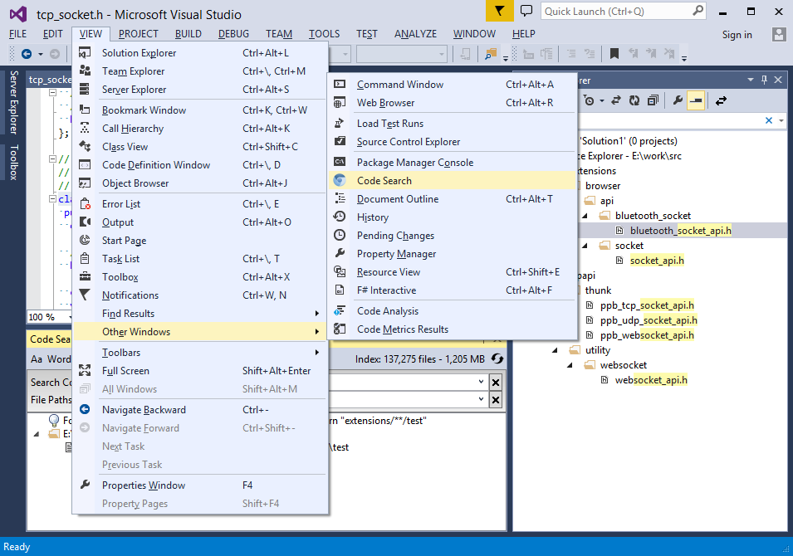
Task: Click the account avatar icon near Sign in
Action: [779, 34]
